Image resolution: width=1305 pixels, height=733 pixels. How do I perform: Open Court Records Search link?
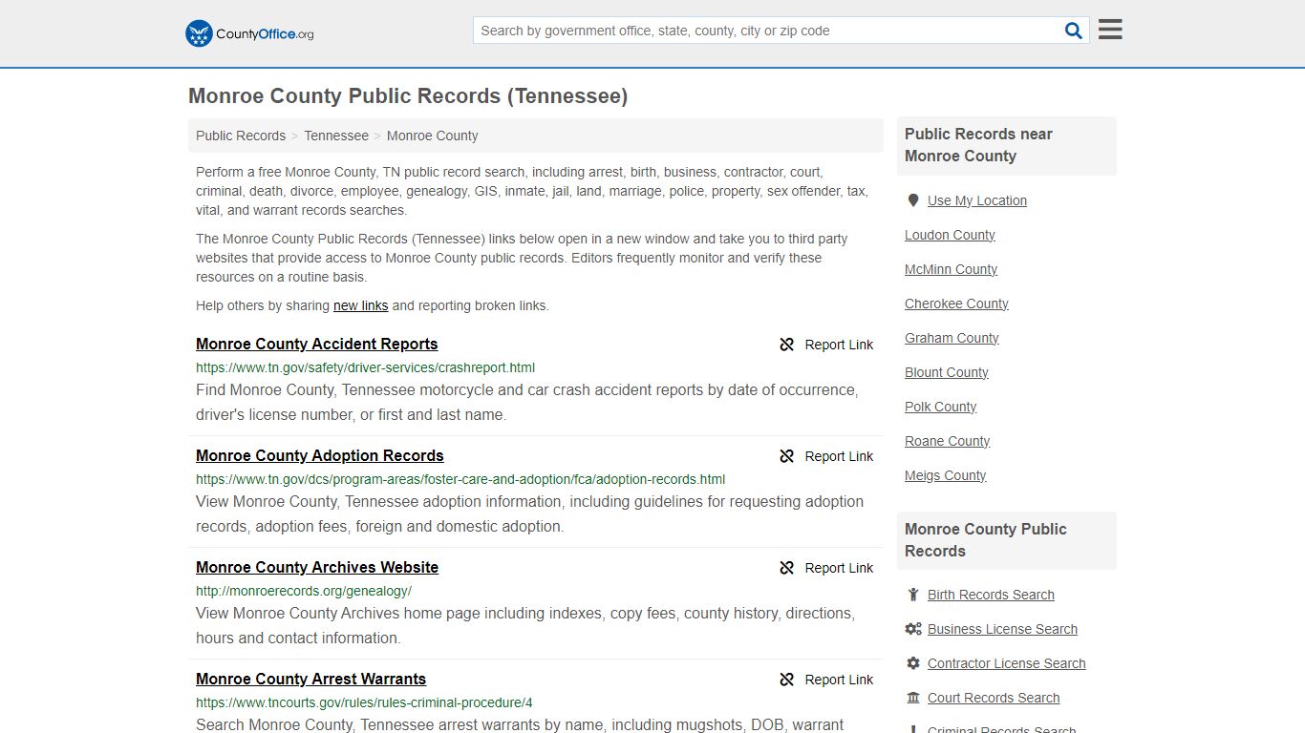[994, 698]
